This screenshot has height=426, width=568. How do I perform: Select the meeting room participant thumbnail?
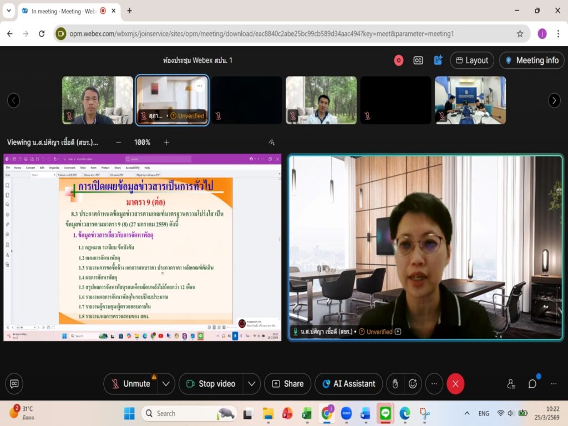point(470,100)
